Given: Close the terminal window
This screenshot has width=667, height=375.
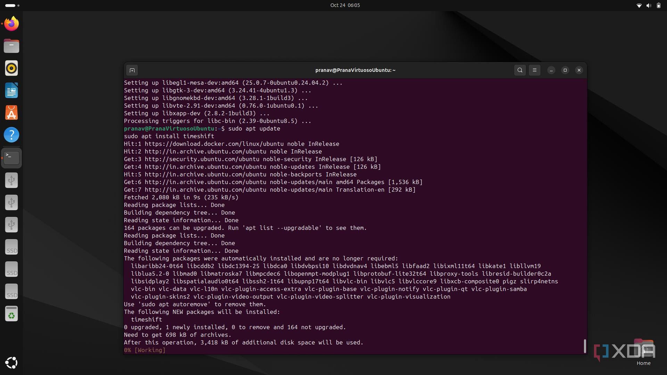Looking at the screenshot, I should (x=579, y=70).
